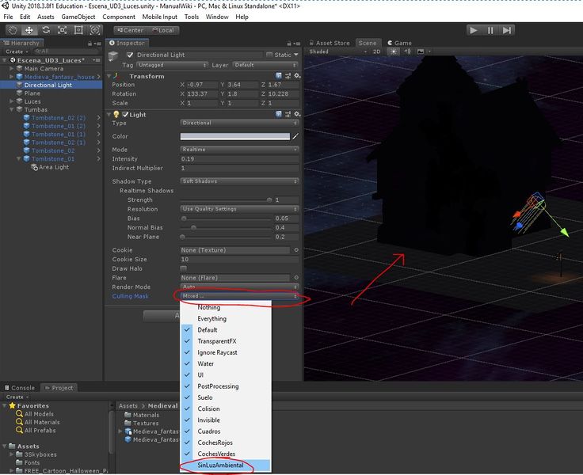This screenshot has height=475, width=583.
Task: Open the Tag dropdown
Action: tap(172, 65)
